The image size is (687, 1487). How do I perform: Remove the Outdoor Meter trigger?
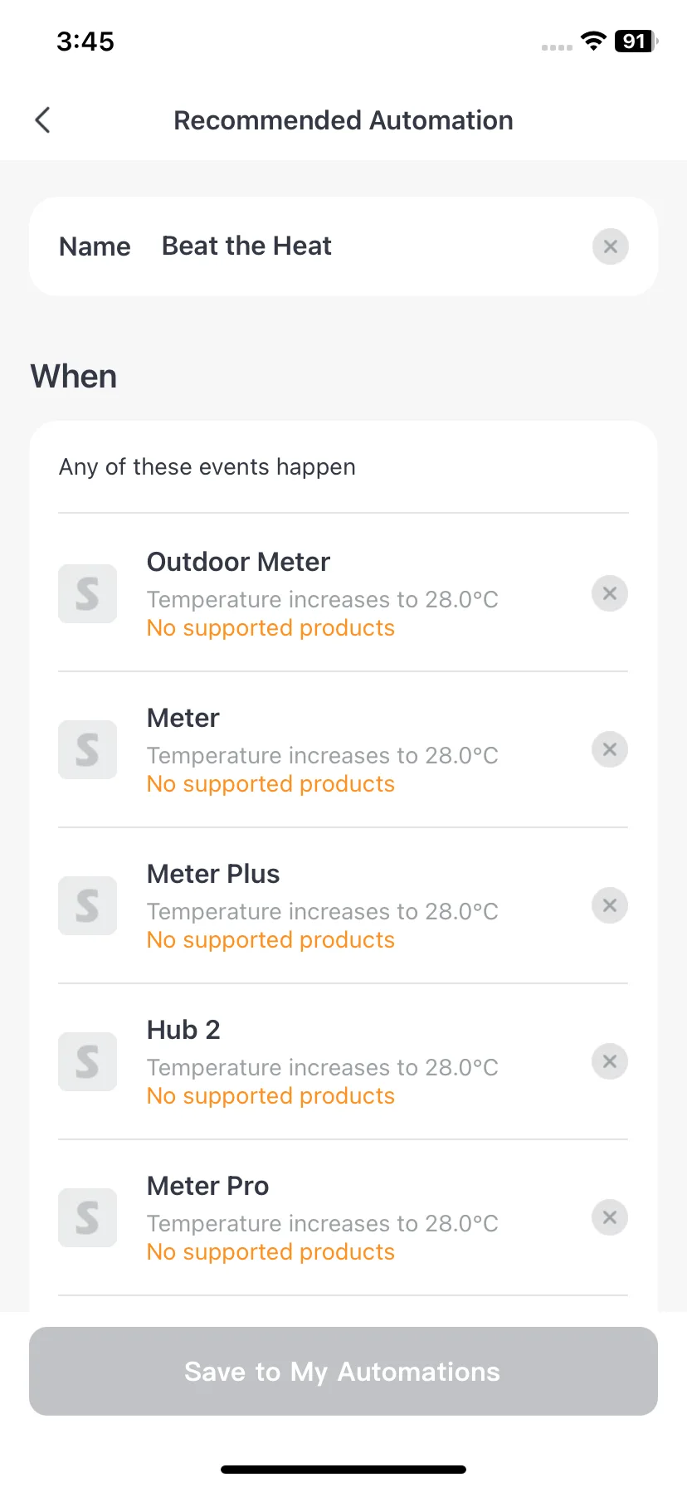[x=609, y=593]
